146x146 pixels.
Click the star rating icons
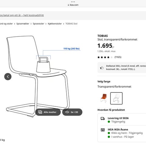[105, 57]
